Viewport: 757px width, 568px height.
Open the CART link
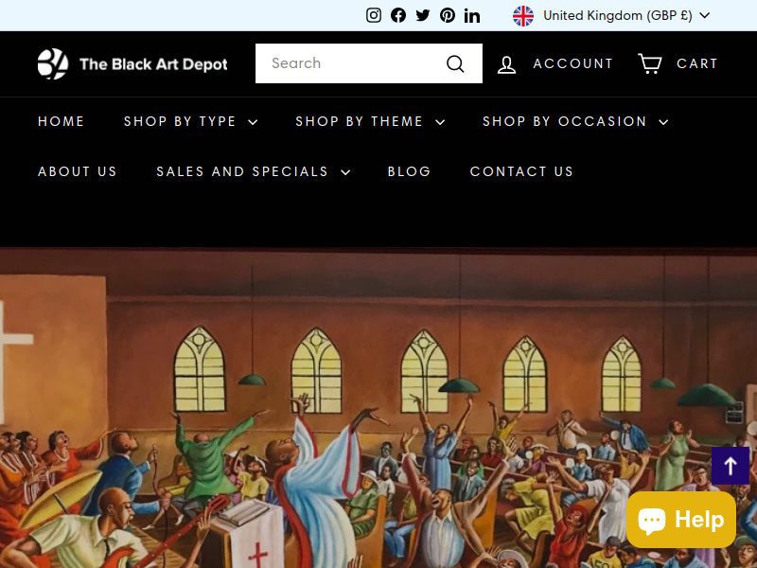[697, 63]
